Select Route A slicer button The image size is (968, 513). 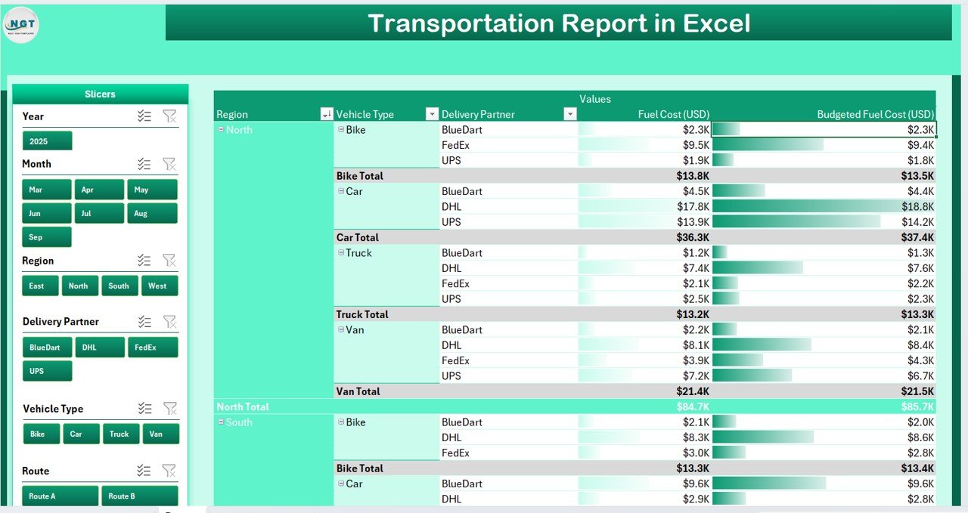(60, 496)
